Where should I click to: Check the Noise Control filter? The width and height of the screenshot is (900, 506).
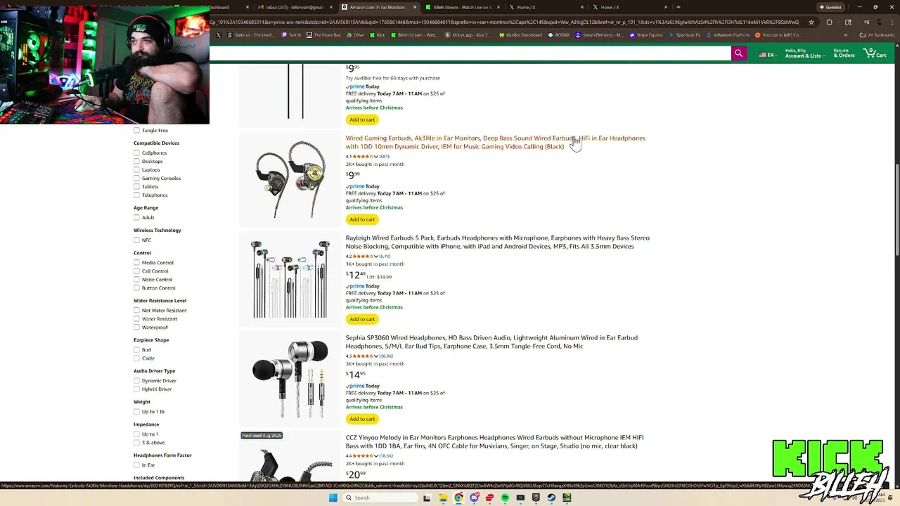coord(136,279)
